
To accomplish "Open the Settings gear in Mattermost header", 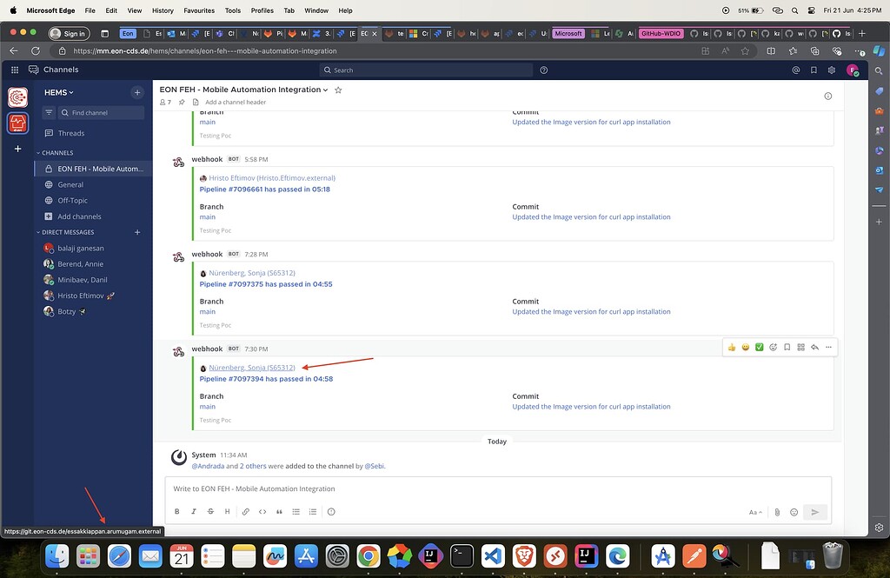I will pos(832,70).
